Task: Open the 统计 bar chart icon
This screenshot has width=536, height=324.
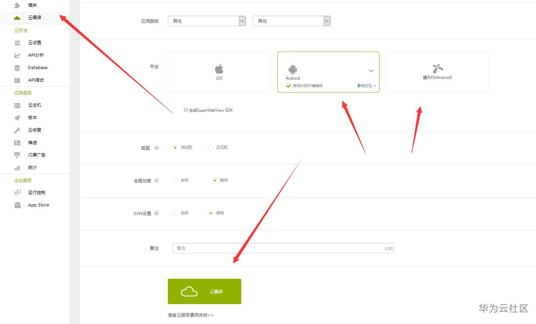Action: click(x=17, y=168)
